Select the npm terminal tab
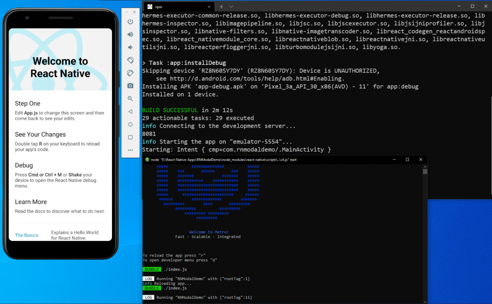The image size is (492, 304). pyautogui.click(x=179, y=7)
